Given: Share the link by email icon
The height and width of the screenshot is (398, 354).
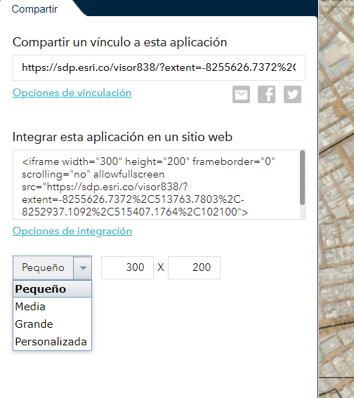Looking at the screenshot, I should click(x=241, y=95).
